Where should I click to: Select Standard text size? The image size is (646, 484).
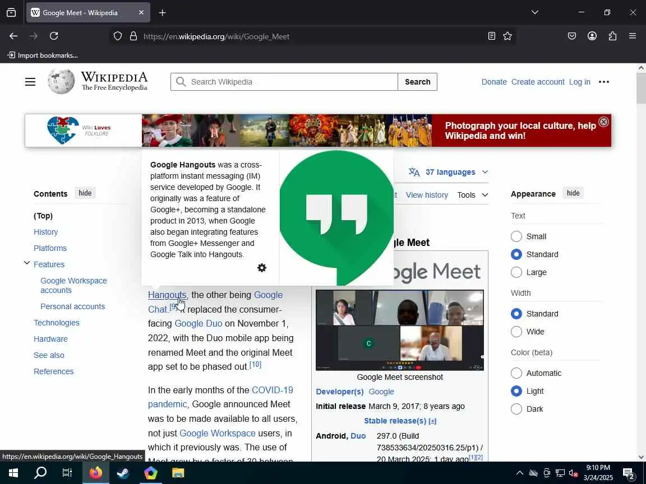click(x=516, y=254)
